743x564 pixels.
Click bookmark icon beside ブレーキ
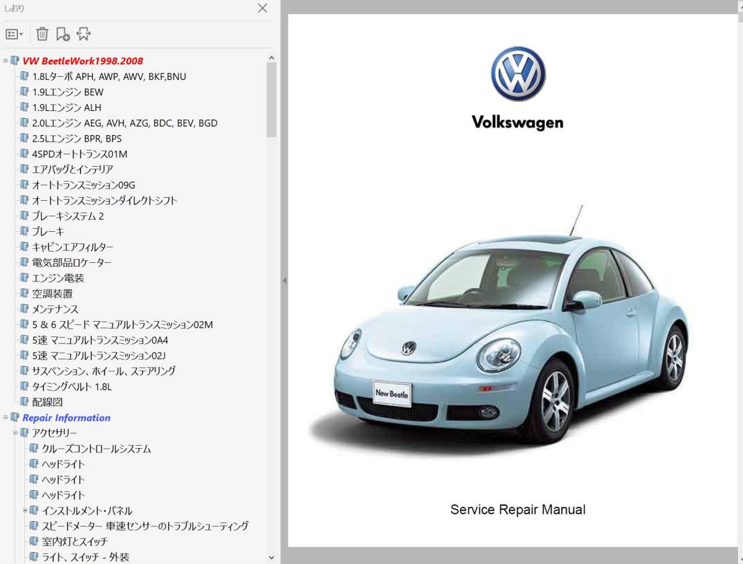coord(24,231)
